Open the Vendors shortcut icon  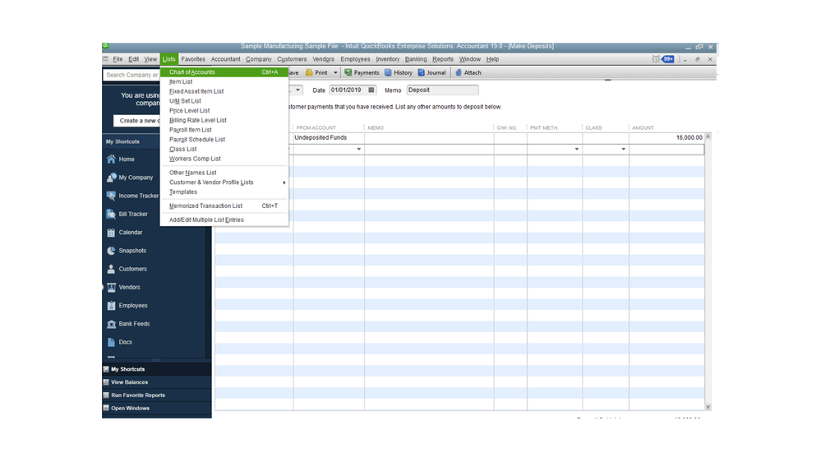click(x=111, y=288)
